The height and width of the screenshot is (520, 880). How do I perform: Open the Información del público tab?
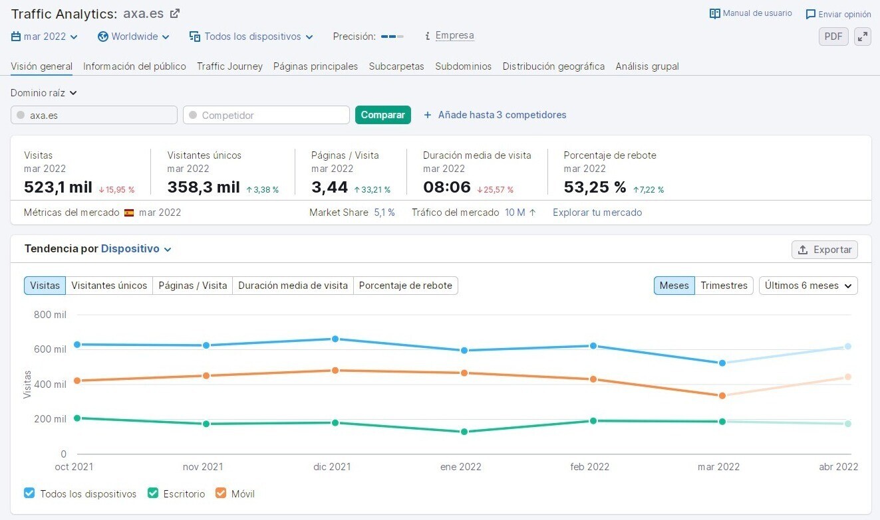click(x=134, y=66)
